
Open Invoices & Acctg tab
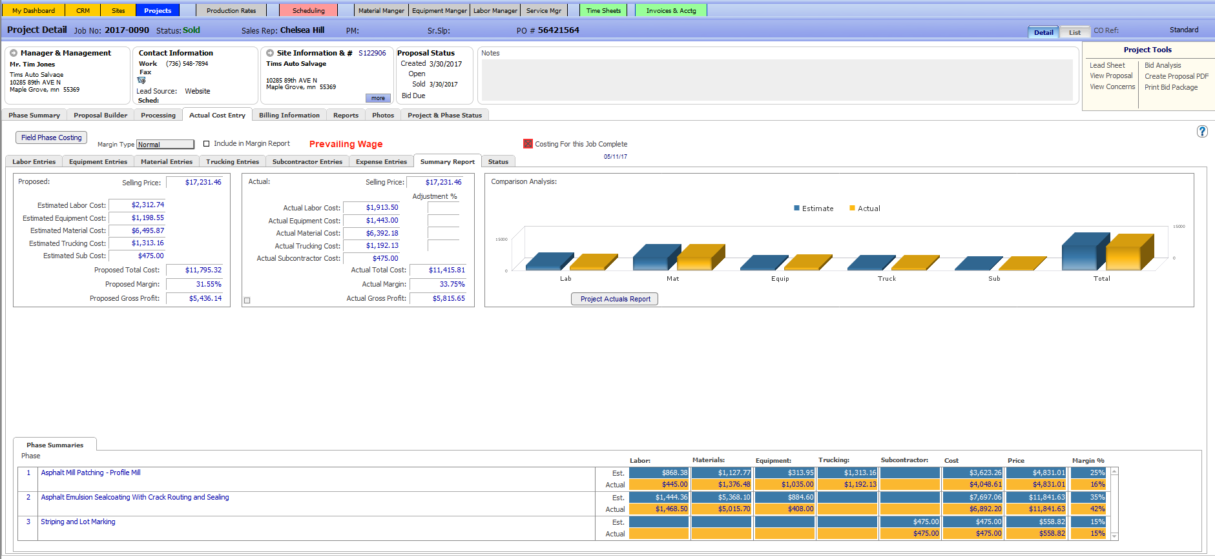tap(671, 10)
